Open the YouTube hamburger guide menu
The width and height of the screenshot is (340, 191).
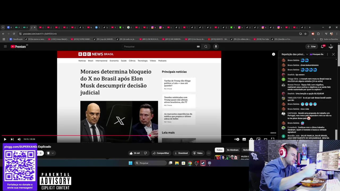click(x=5, y=46)
